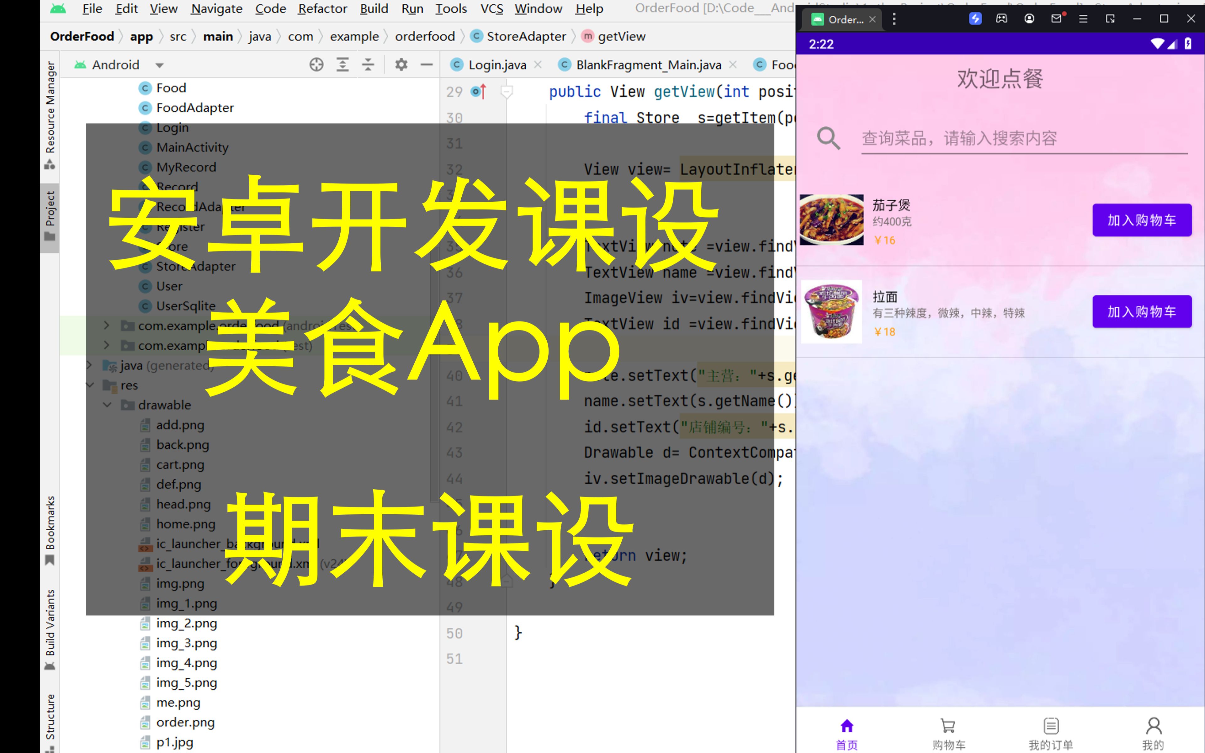Click the emulator blue lightning icon
The width and height of the screenshot is (1205, 753).
[x=975, y=19]
